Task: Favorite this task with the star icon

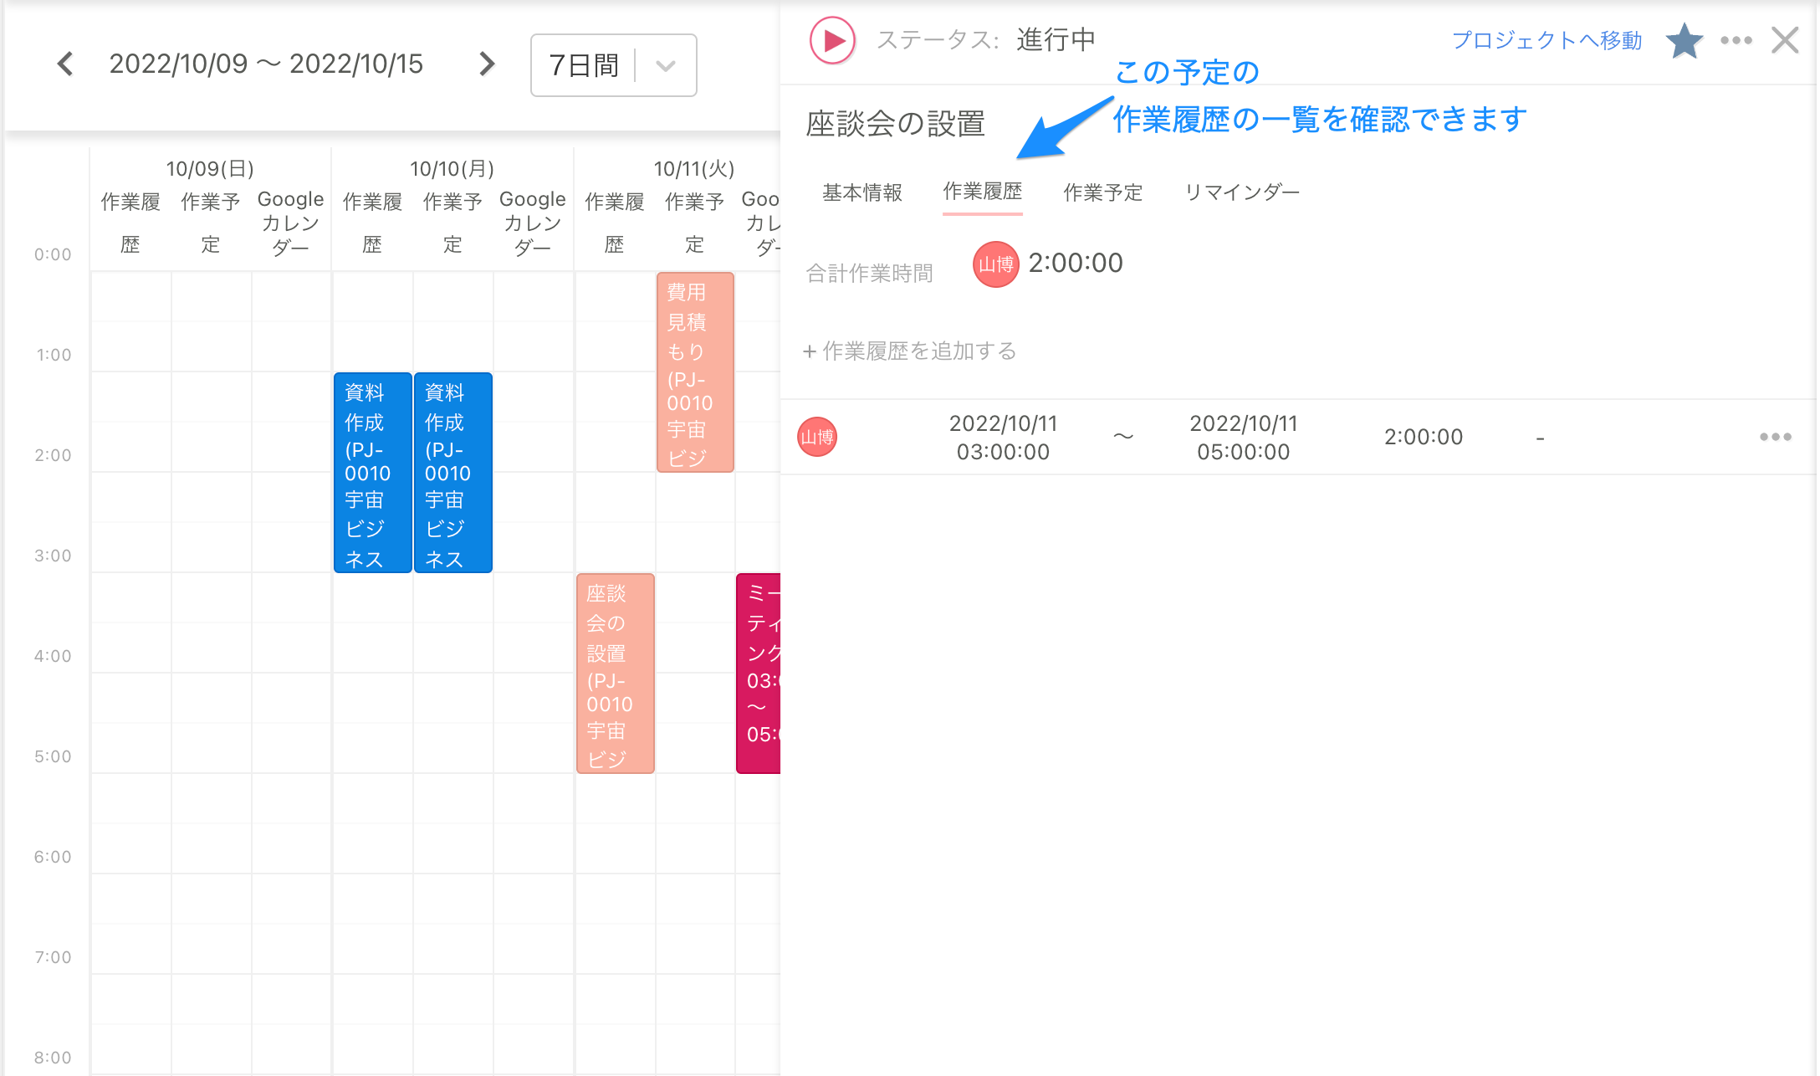Action: click(x=1684, y=40)
